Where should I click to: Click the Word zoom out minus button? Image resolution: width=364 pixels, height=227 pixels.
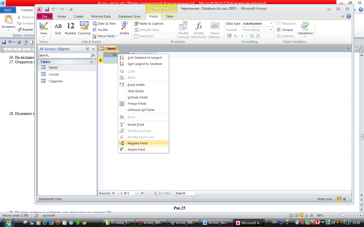328,215
